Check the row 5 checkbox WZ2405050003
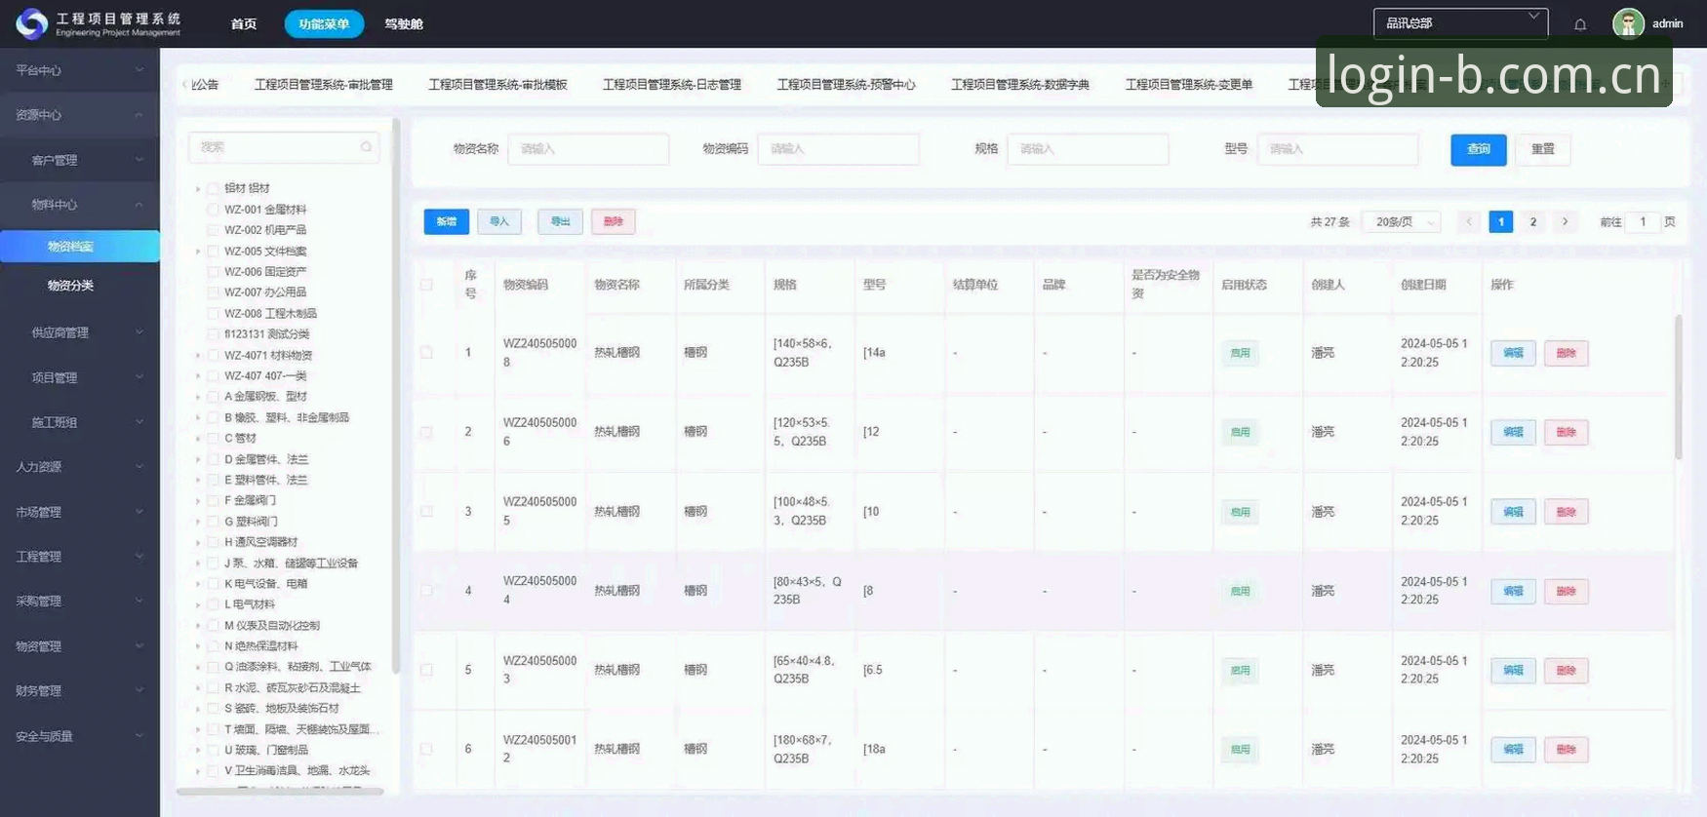Screen dimensions: 1707x817 [x=426, y=670]
